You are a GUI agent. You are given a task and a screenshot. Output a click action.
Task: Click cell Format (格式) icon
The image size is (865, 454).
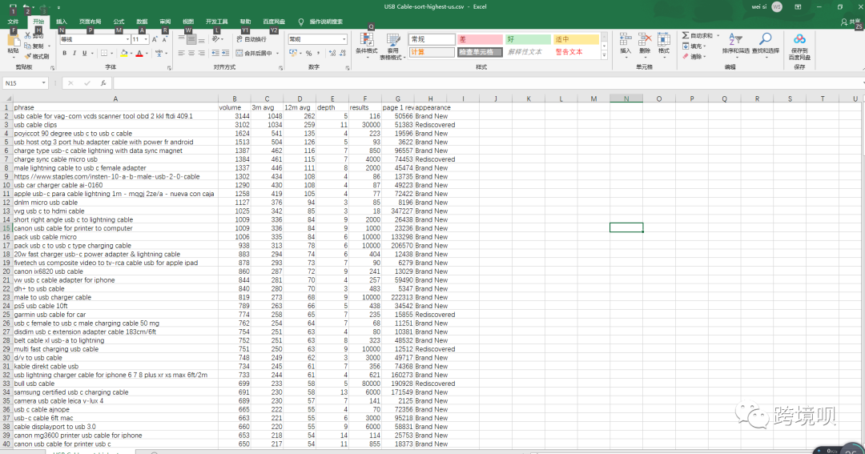[664, 39]
